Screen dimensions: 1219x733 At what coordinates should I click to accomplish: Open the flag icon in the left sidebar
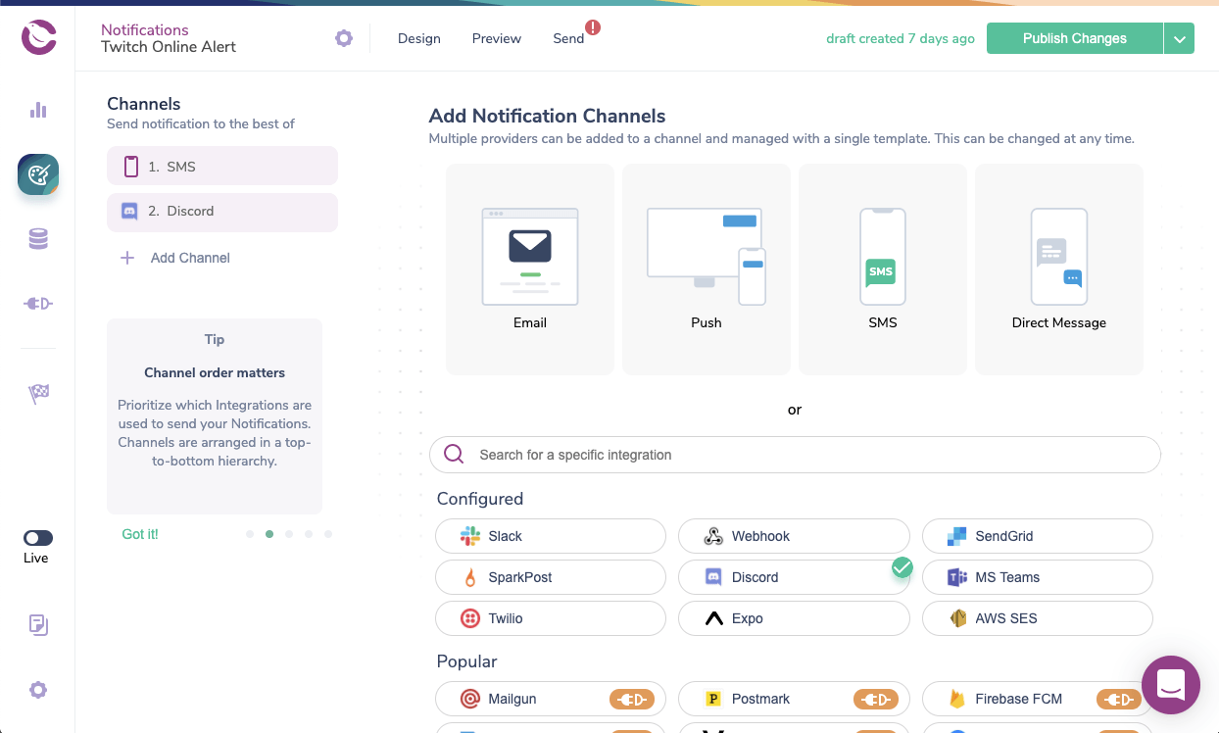37,394
